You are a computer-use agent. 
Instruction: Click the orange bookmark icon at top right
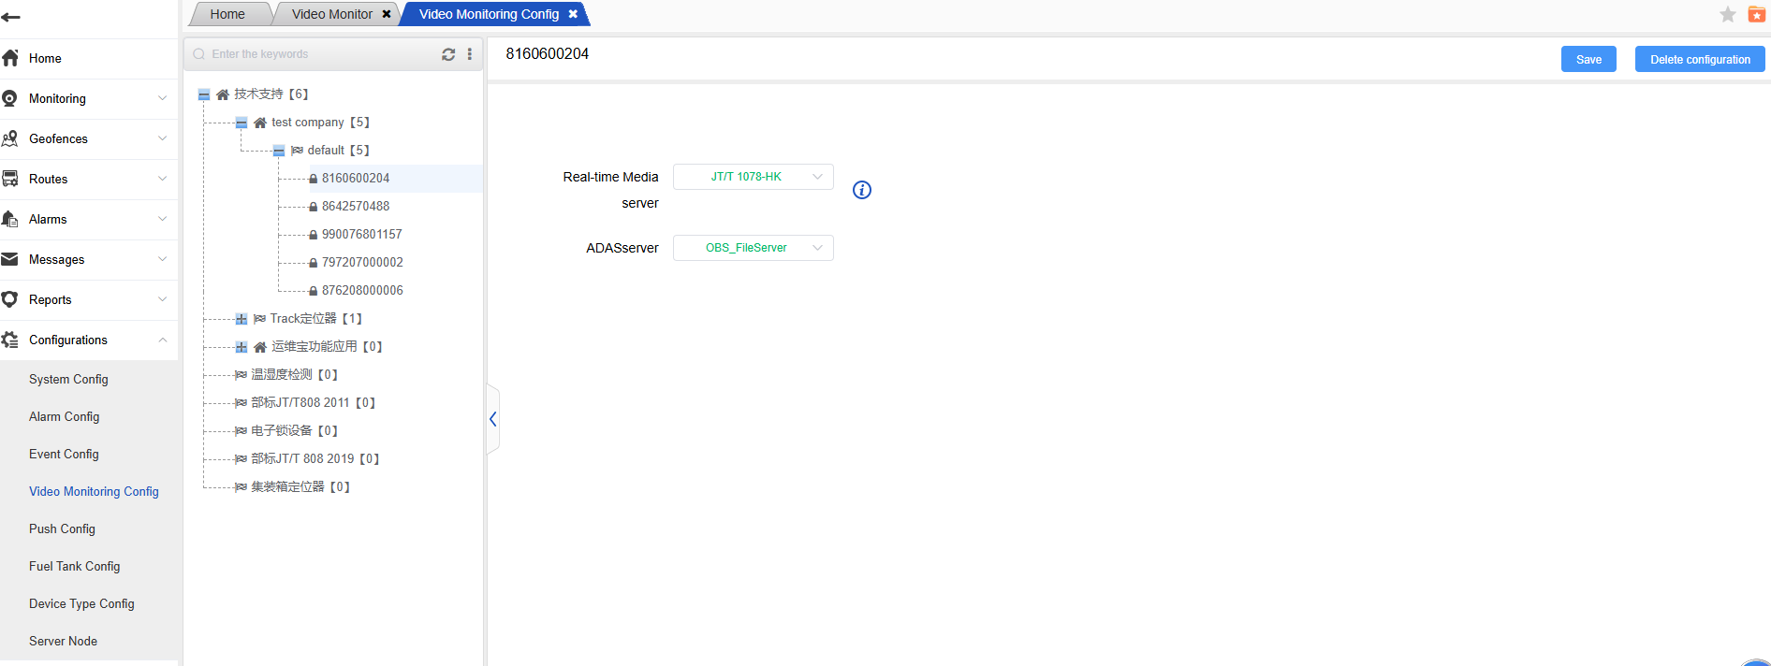pyautogui.click(x=1756, y=14)
